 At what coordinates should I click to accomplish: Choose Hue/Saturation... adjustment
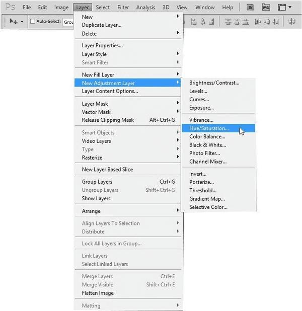click(218, 128)
